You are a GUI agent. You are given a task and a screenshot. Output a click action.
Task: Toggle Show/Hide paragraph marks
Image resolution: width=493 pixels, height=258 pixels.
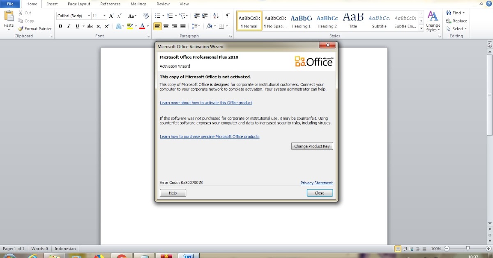point(228,16)
